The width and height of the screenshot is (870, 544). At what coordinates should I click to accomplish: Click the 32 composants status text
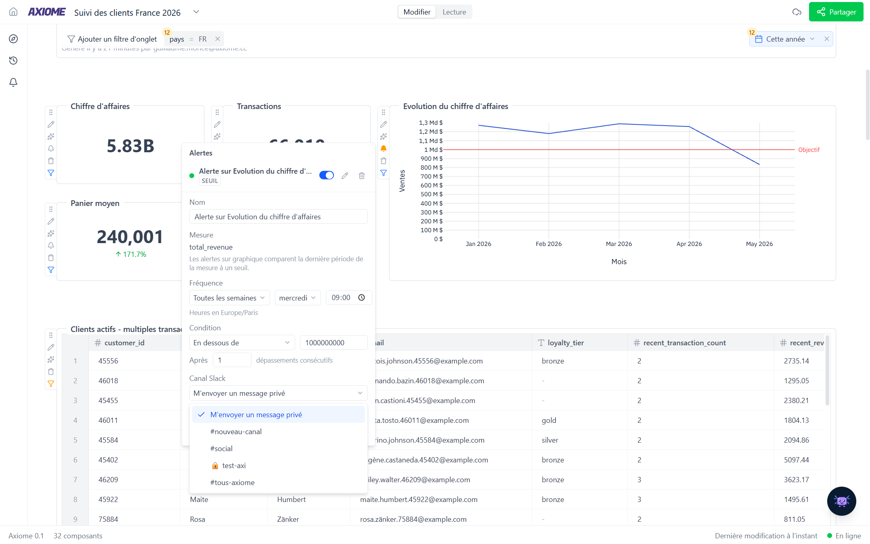coord(78,536)
